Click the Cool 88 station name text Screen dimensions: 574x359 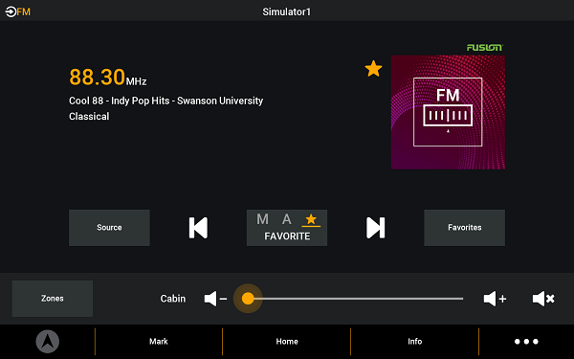click(x=166, y=101)
